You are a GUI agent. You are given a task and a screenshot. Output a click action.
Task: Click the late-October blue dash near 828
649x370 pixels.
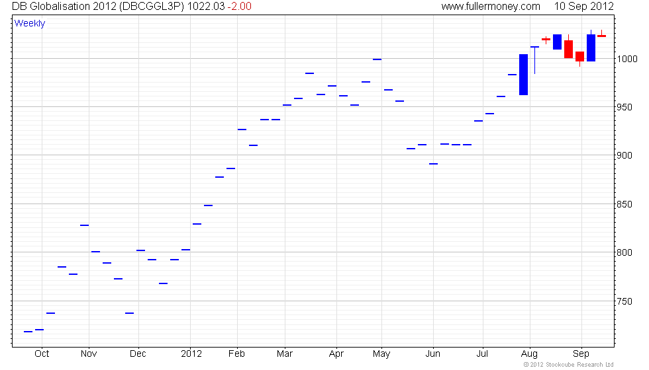[85, 225]
